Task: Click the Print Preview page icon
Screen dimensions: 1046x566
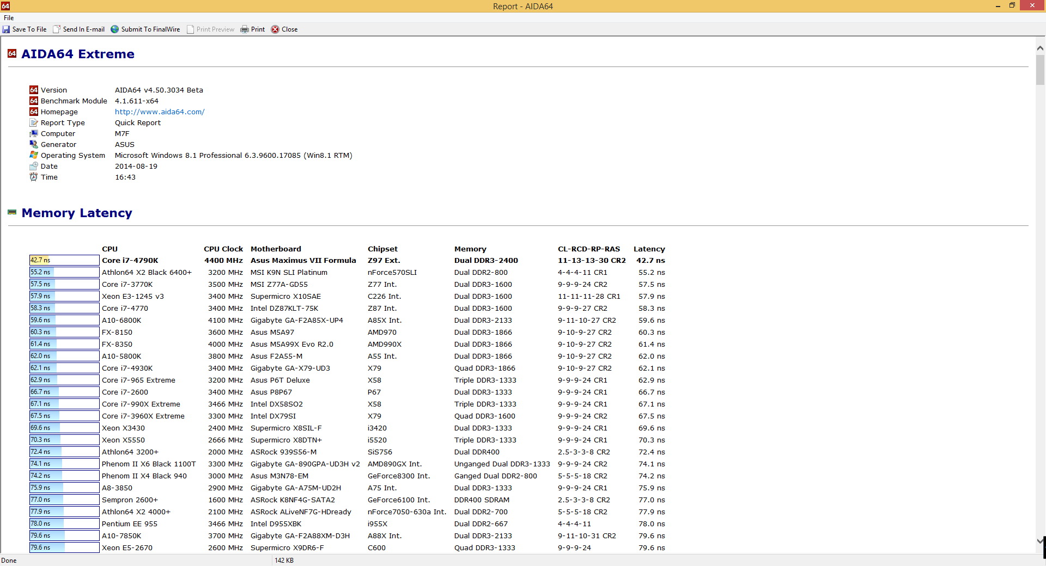Action: pos(190,29)
